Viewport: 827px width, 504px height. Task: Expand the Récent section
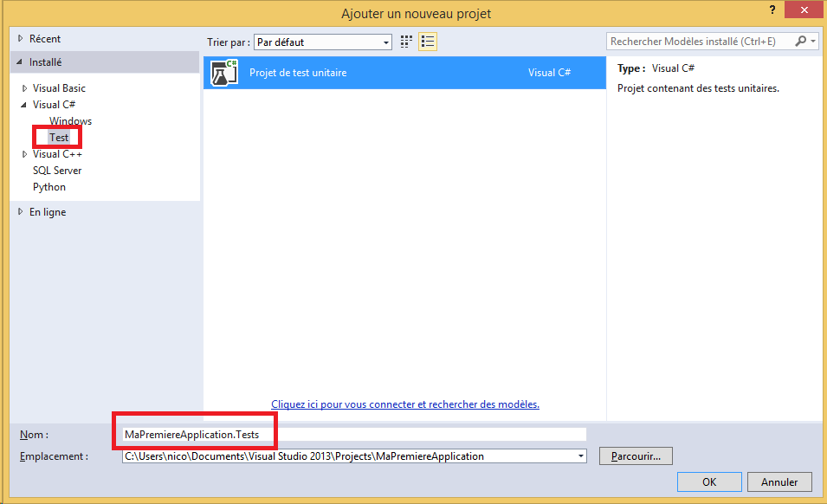(21, 38)
